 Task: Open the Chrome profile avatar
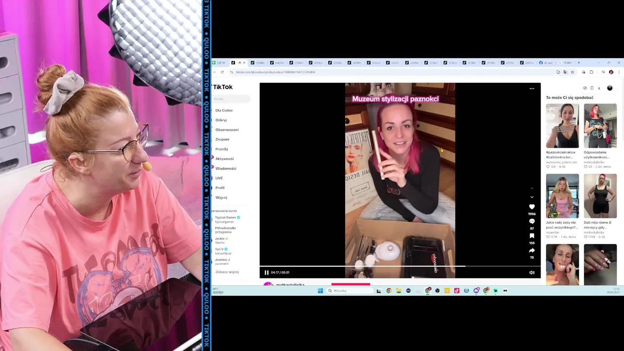(611, 72)
